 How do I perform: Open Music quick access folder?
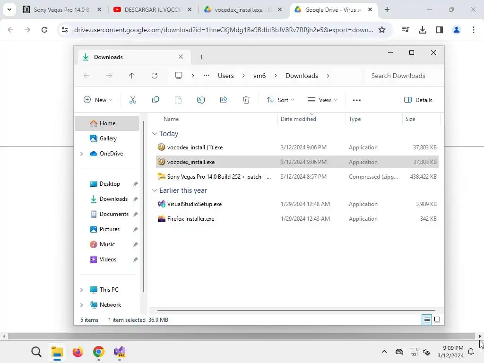click(107, 244)
